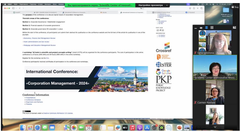241x131 pixels.
Task: Select Carmen Nastase's video tile
Action: coord(215,92)
